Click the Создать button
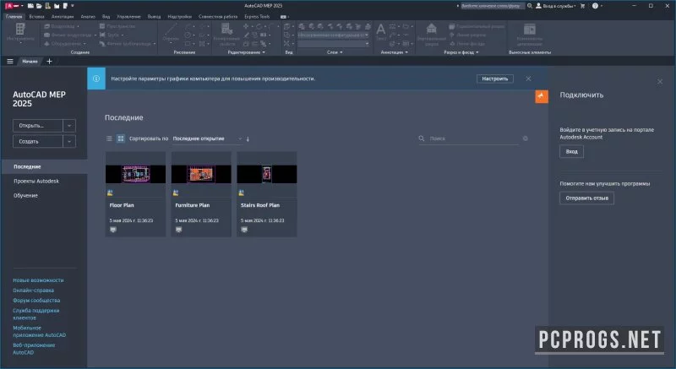The height and width of the screenshot is (369, 676). pos(38,141)
